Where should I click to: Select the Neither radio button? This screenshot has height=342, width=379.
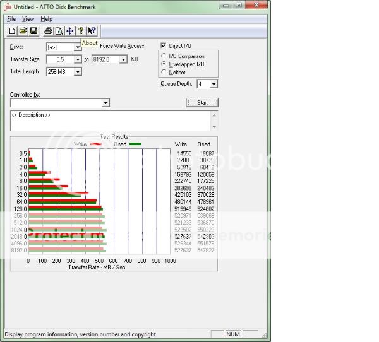(164, 72)
